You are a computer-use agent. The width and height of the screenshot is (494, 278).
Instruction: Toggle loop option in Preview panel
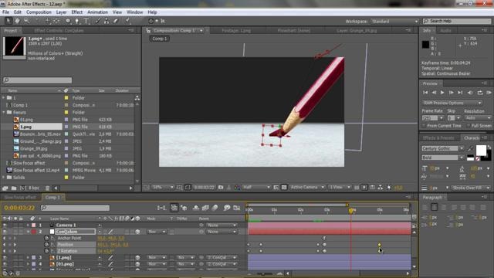480,93
